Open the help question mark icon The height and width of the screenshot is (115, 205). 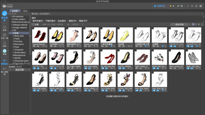(192, 6)
